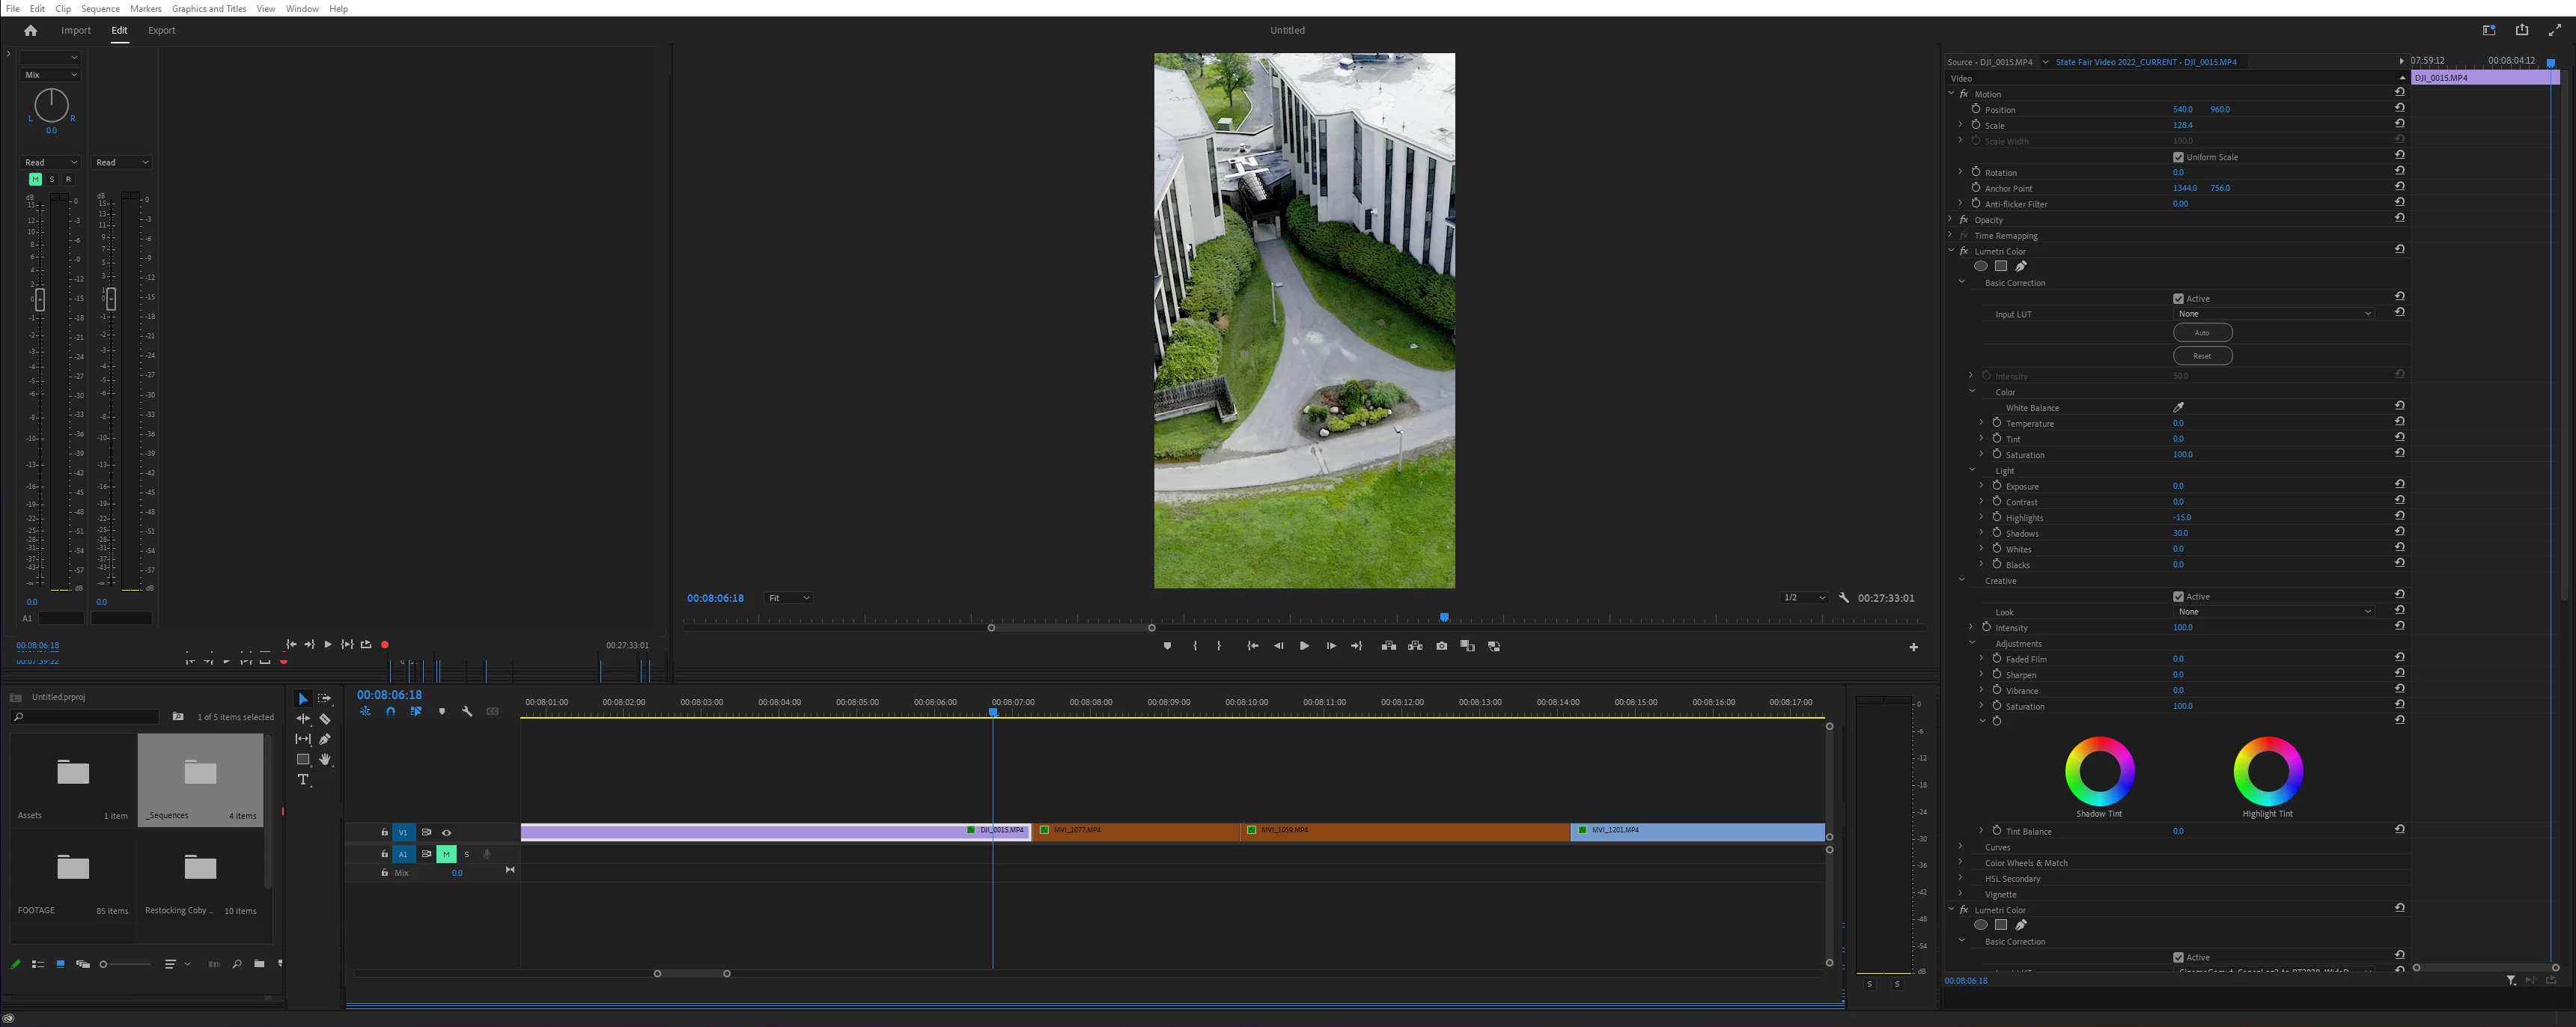
Task: Toggle timeline snapping magnet icon
Action: 391,712
